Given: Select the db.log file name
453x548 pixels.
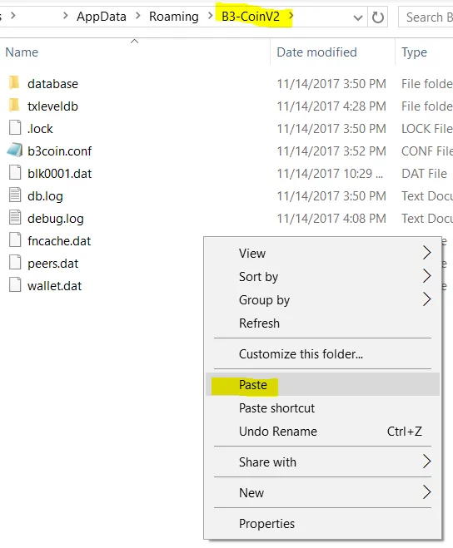Looking at the screenshot, I should point(46,196).
